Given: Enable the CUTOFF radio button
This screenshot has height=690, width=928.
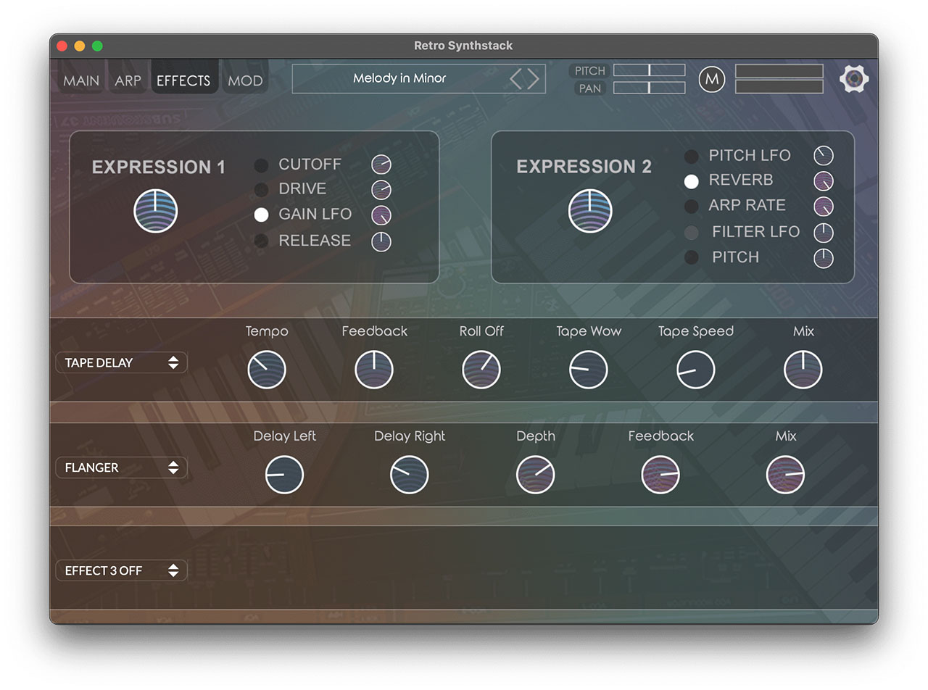Looking at the screenshot, I should coord(261,165).
